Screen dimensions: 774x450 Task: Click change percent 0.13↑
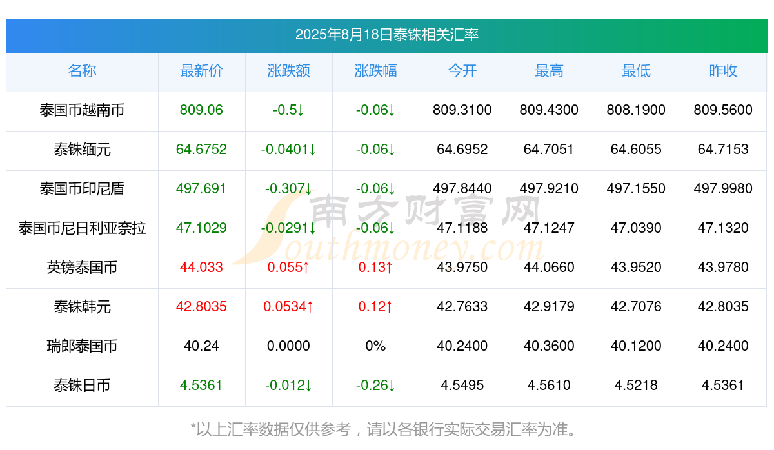tap(375, 268)
